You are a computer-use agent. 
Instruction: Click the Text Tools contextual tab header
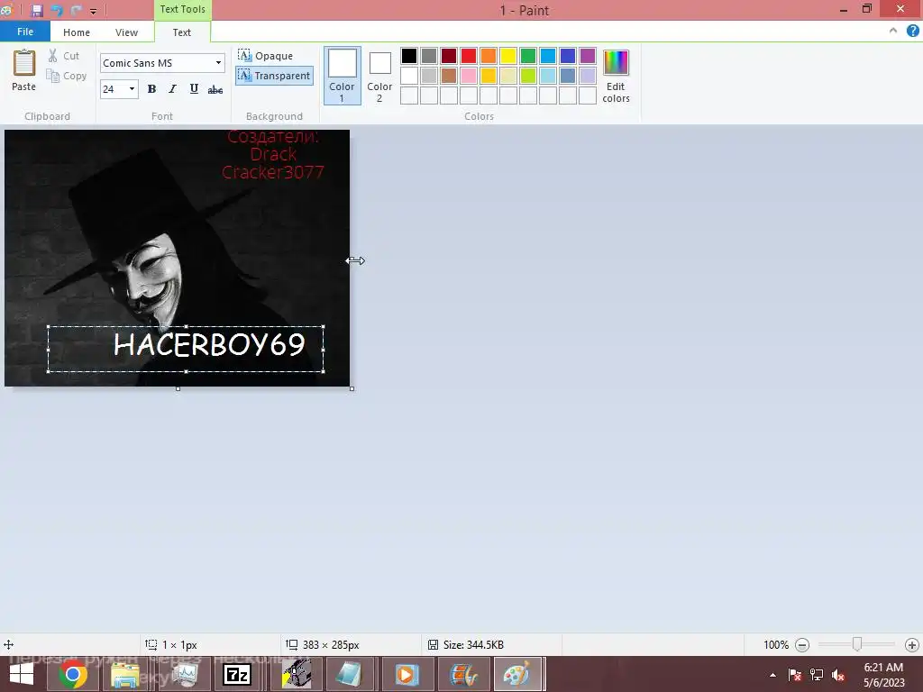click(x=182, y=9)
